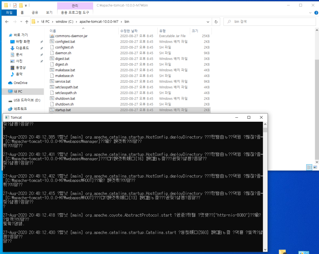The width and height of the screenshot is (319, 254).
Task: Select the 관리 contextual tab header
Action: pos(75,6)
